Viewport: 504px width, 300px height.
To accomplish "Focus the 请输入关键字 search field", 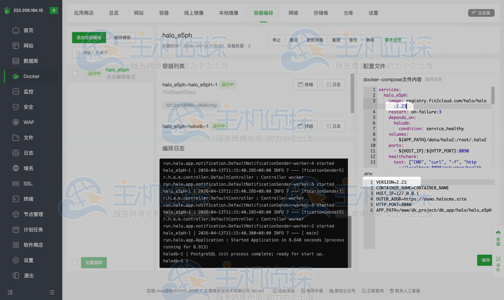I will pos(110,52).
